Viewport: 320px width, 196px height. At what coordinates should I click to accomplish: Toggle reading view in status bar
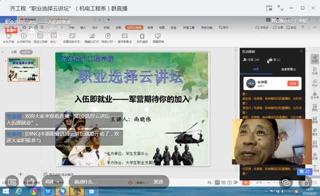pos(229,182)
